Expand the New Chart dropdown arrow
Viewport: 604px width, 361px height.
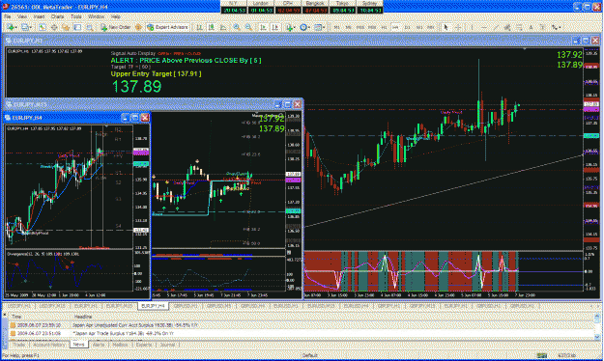[16, 27]
